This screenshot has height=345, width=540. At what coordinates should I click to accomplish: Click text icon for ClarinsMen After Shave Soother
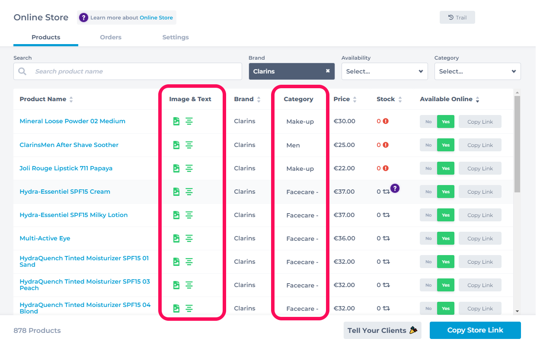pos(189,145)
